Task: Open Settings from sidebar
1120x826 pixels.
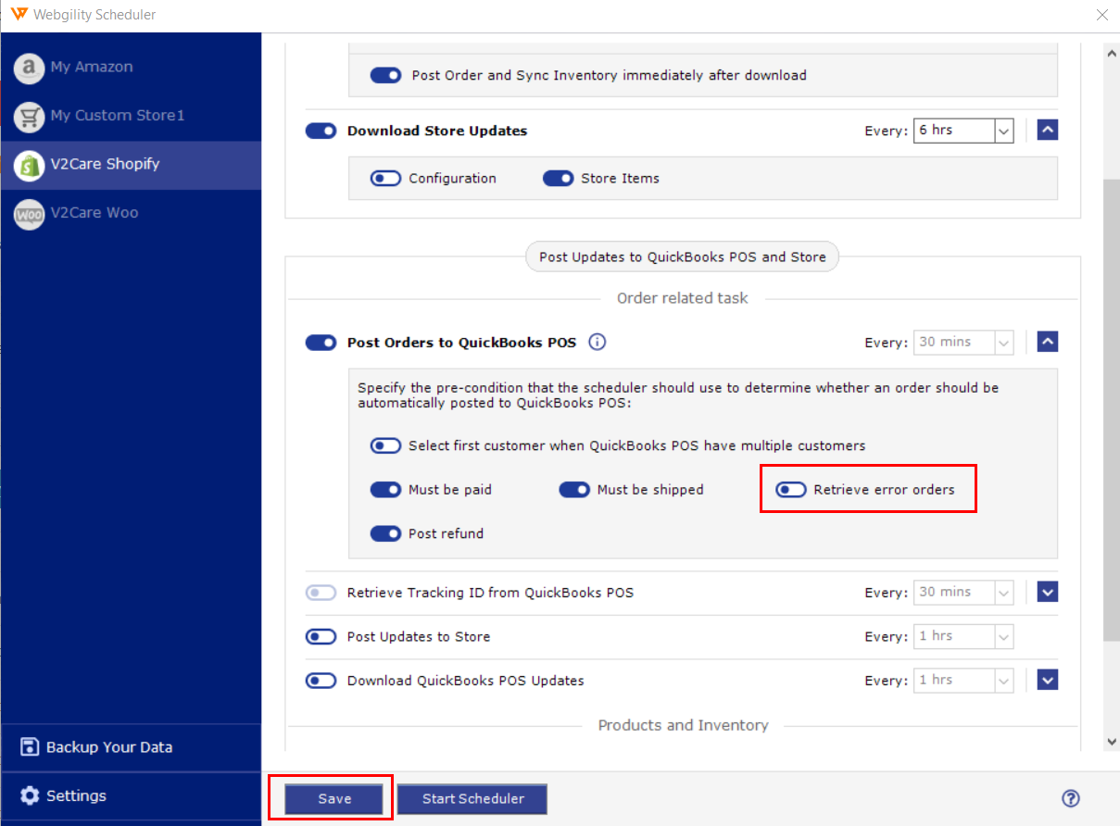Action: pos(131,795)
